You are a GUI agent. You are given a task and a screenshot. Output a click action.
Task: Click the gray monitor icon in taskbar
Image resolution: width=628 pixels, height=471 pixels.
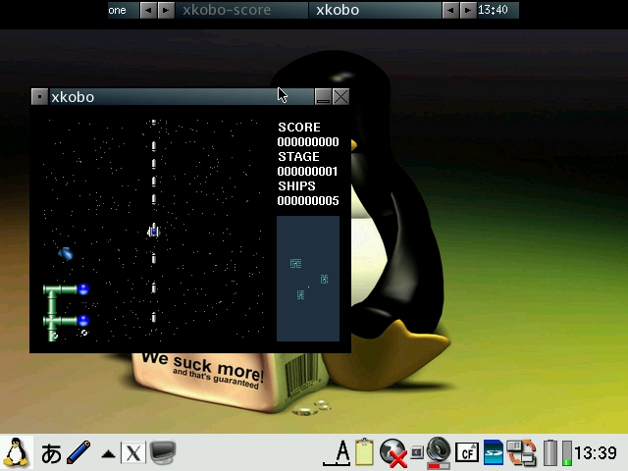[x=163, y=452]
